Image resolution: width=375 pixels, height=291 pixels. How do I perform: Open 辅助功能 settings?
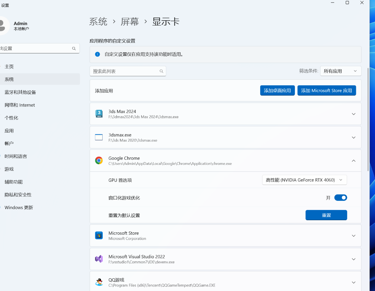point(39,182)
